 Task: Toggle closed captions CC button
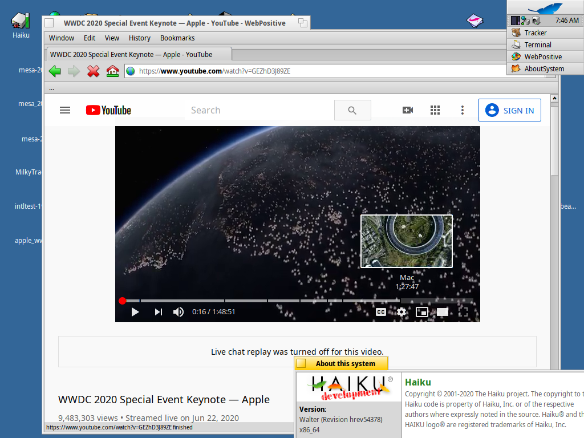381,312
